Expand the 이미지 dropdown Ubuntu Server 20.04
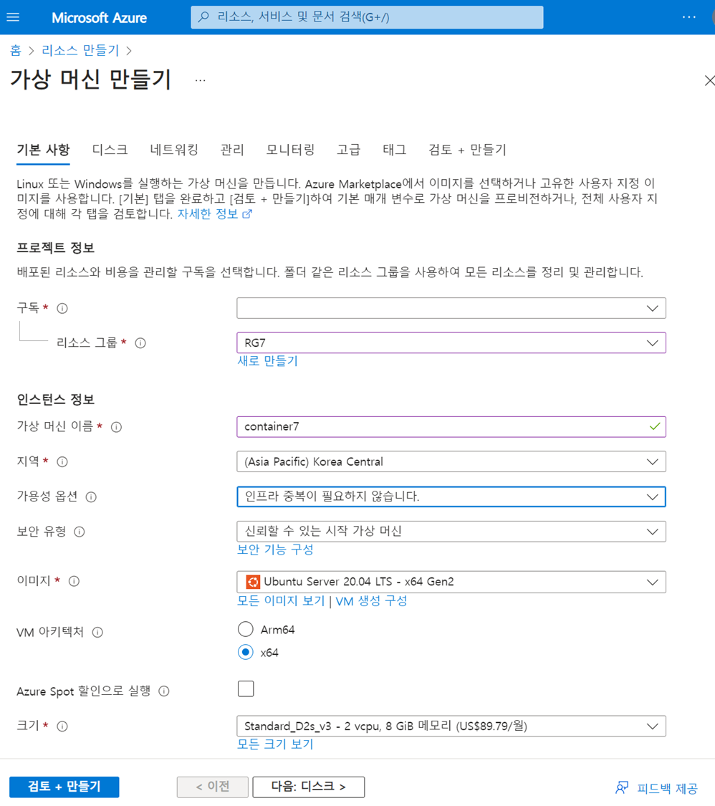 [x=451, y=582]
